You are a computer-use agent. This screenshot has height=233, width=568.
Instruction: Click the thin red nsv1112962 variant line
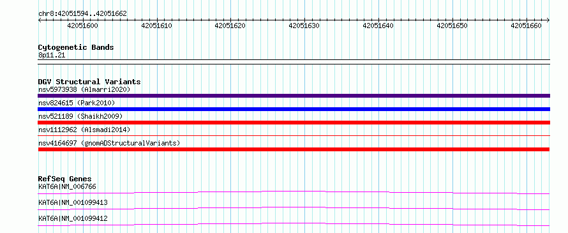click(x=294, y=136)
